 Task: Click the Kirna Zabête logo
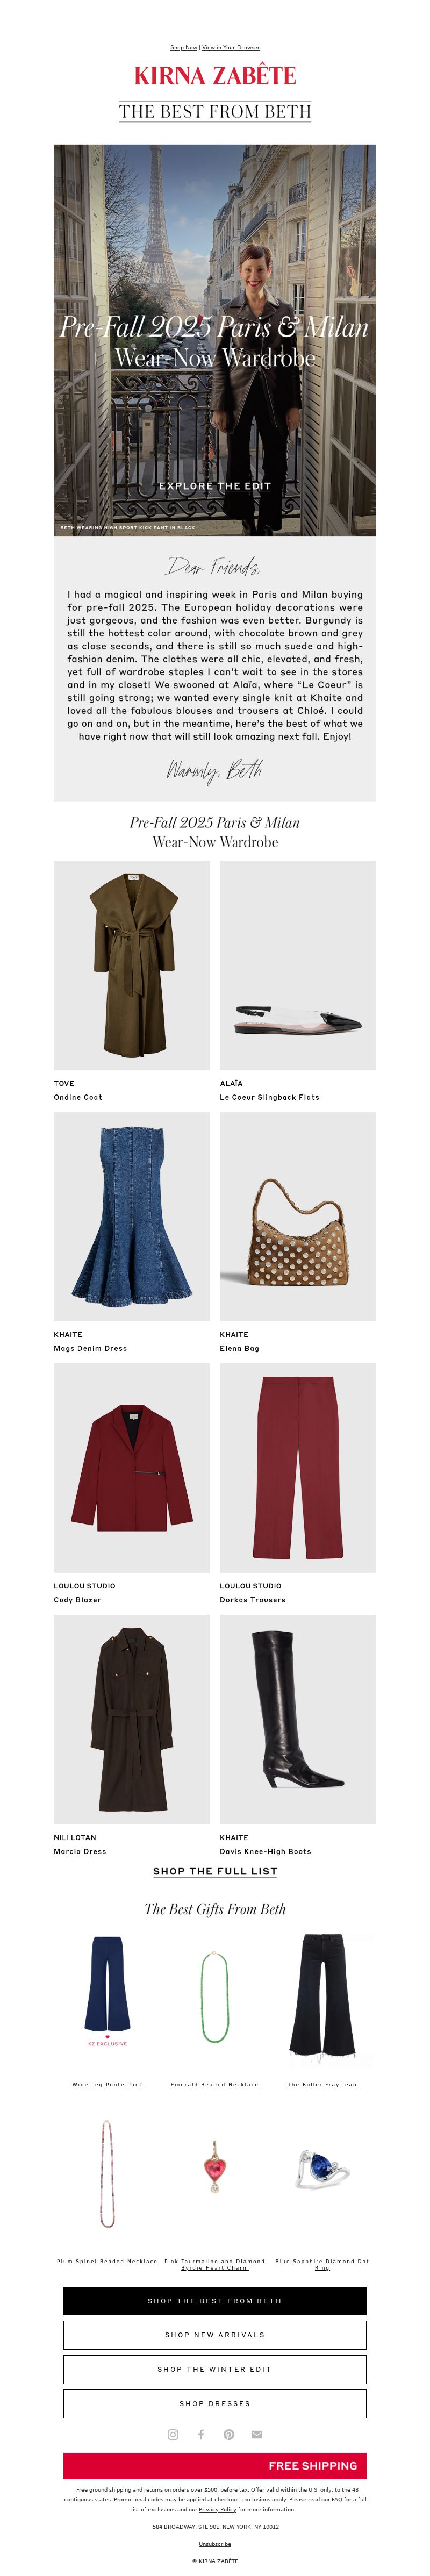[215, 75]
